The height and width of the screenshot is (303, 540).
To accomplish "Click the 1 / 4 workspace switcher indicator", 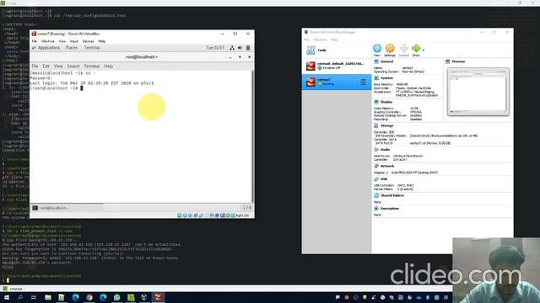I will (x=247, y=208).
